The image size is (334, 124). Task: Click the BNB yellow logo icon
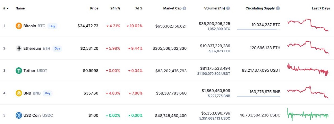[x=19, y=93]
